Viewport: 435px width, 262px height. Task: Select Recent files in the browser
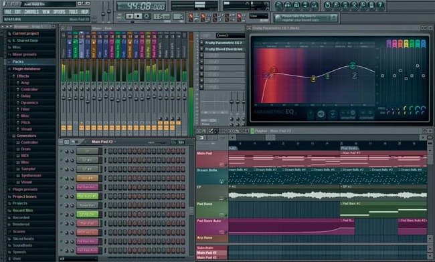[23, 211]
